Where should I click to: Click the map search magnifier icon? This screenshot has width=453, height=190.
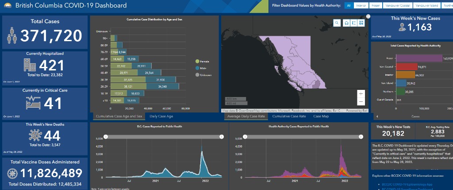(337, 23)
